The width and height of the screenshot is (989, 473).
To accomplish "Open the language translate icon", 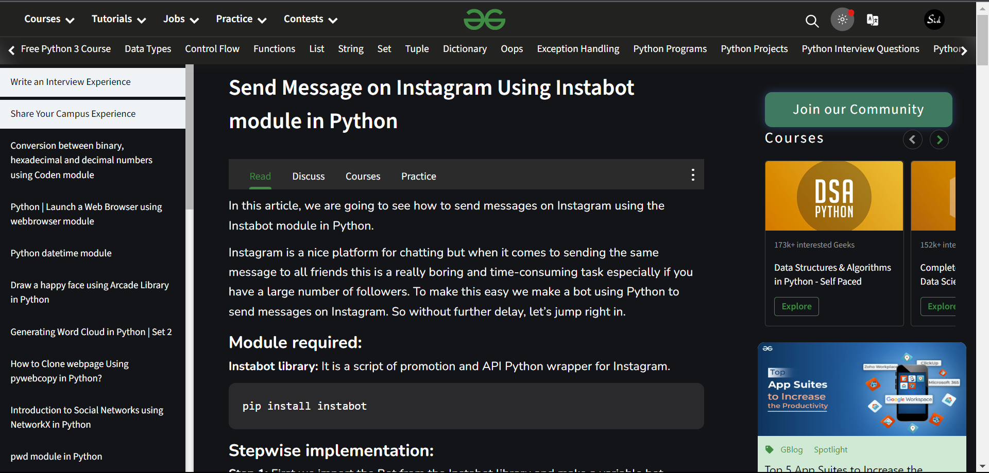I will pyautogui.click(x=873, y=20).
